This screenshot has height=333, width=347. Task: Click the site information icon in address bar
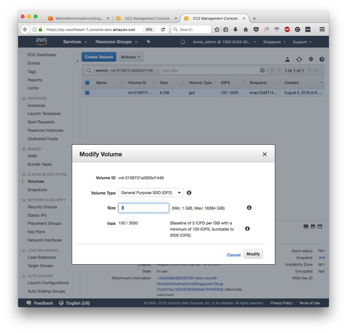pos(35,29)
